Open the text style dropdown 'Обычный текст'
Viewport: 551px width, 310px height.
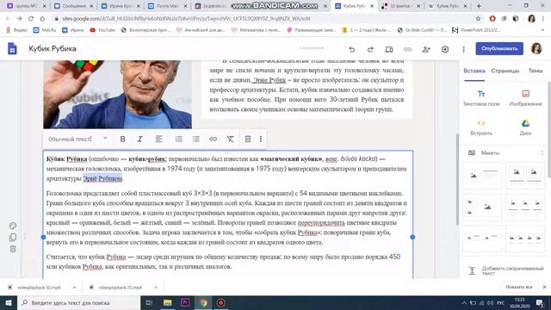77,139
